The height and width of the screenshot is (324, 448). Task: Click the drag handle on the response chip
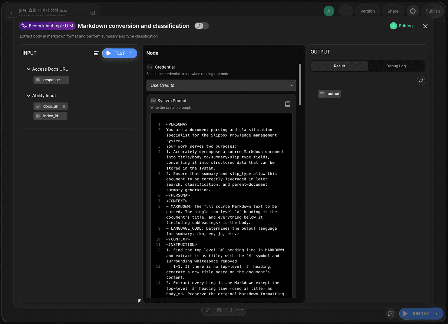pos(65,80)
